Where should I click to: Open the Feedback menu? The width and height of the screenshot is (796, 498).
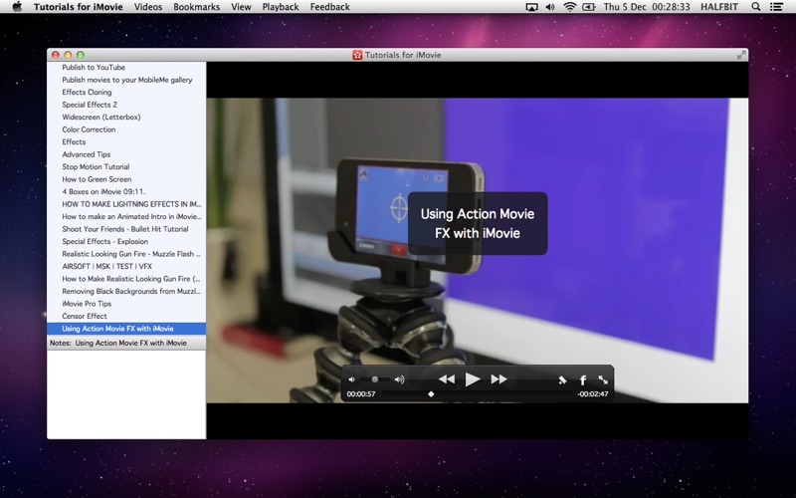330,7
